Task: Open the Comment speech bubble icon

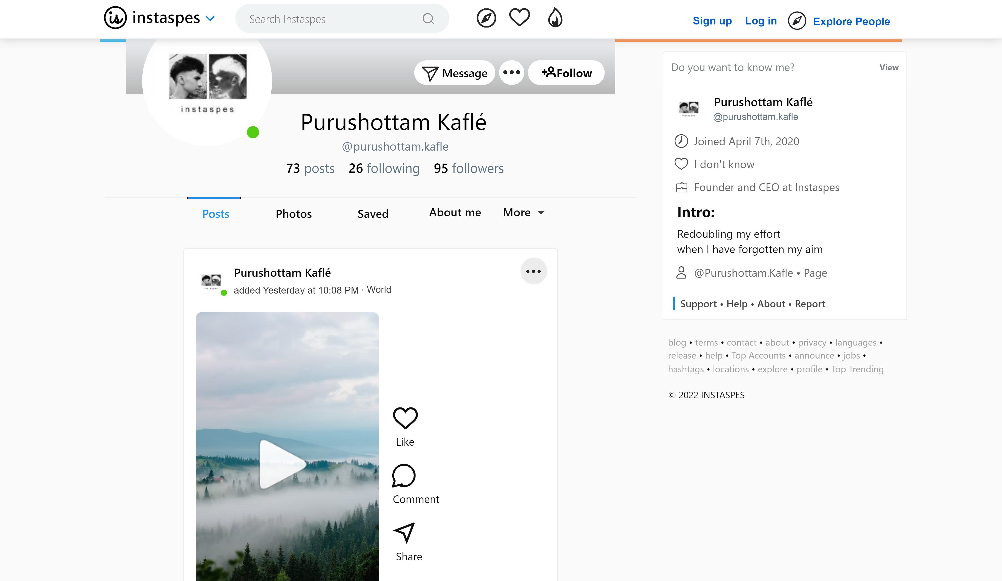Action: click(x=404, y=476)
